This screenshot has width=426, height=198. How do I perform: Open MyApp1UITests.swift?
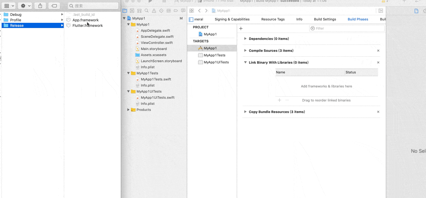pyautogui.click(x=158, y=97)
